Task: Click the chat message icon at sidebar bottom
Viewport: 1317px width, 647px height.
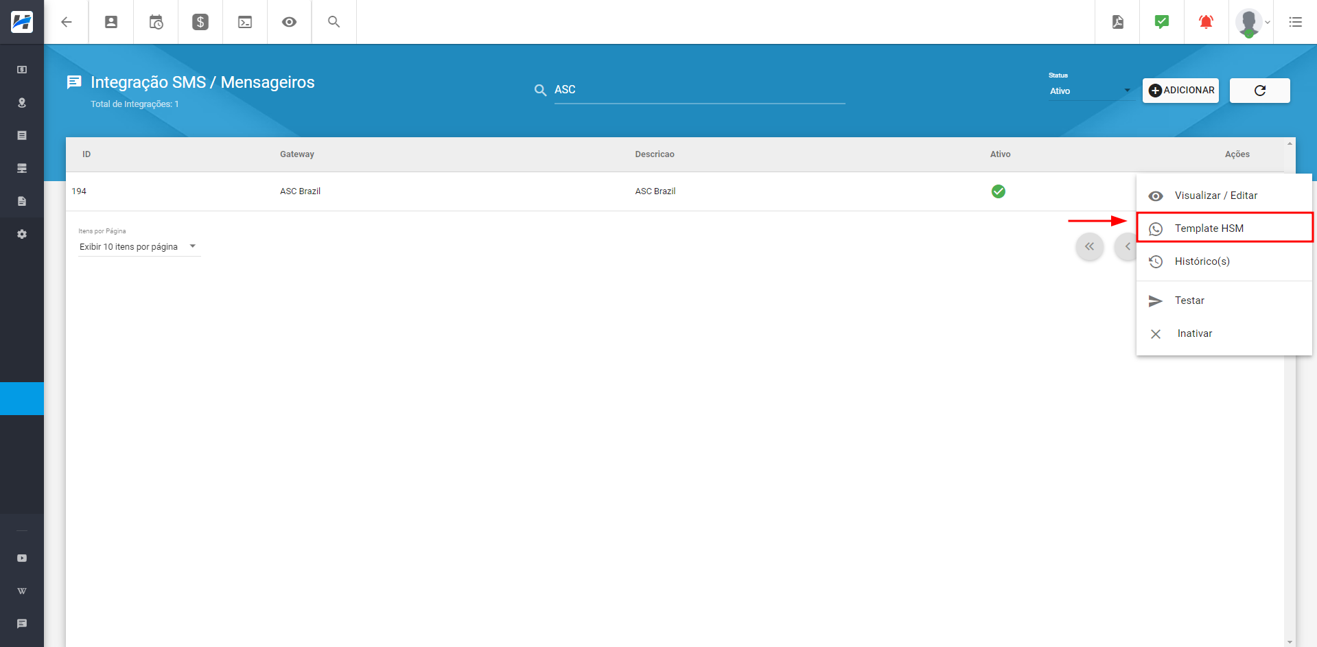Action: point(22,624)
